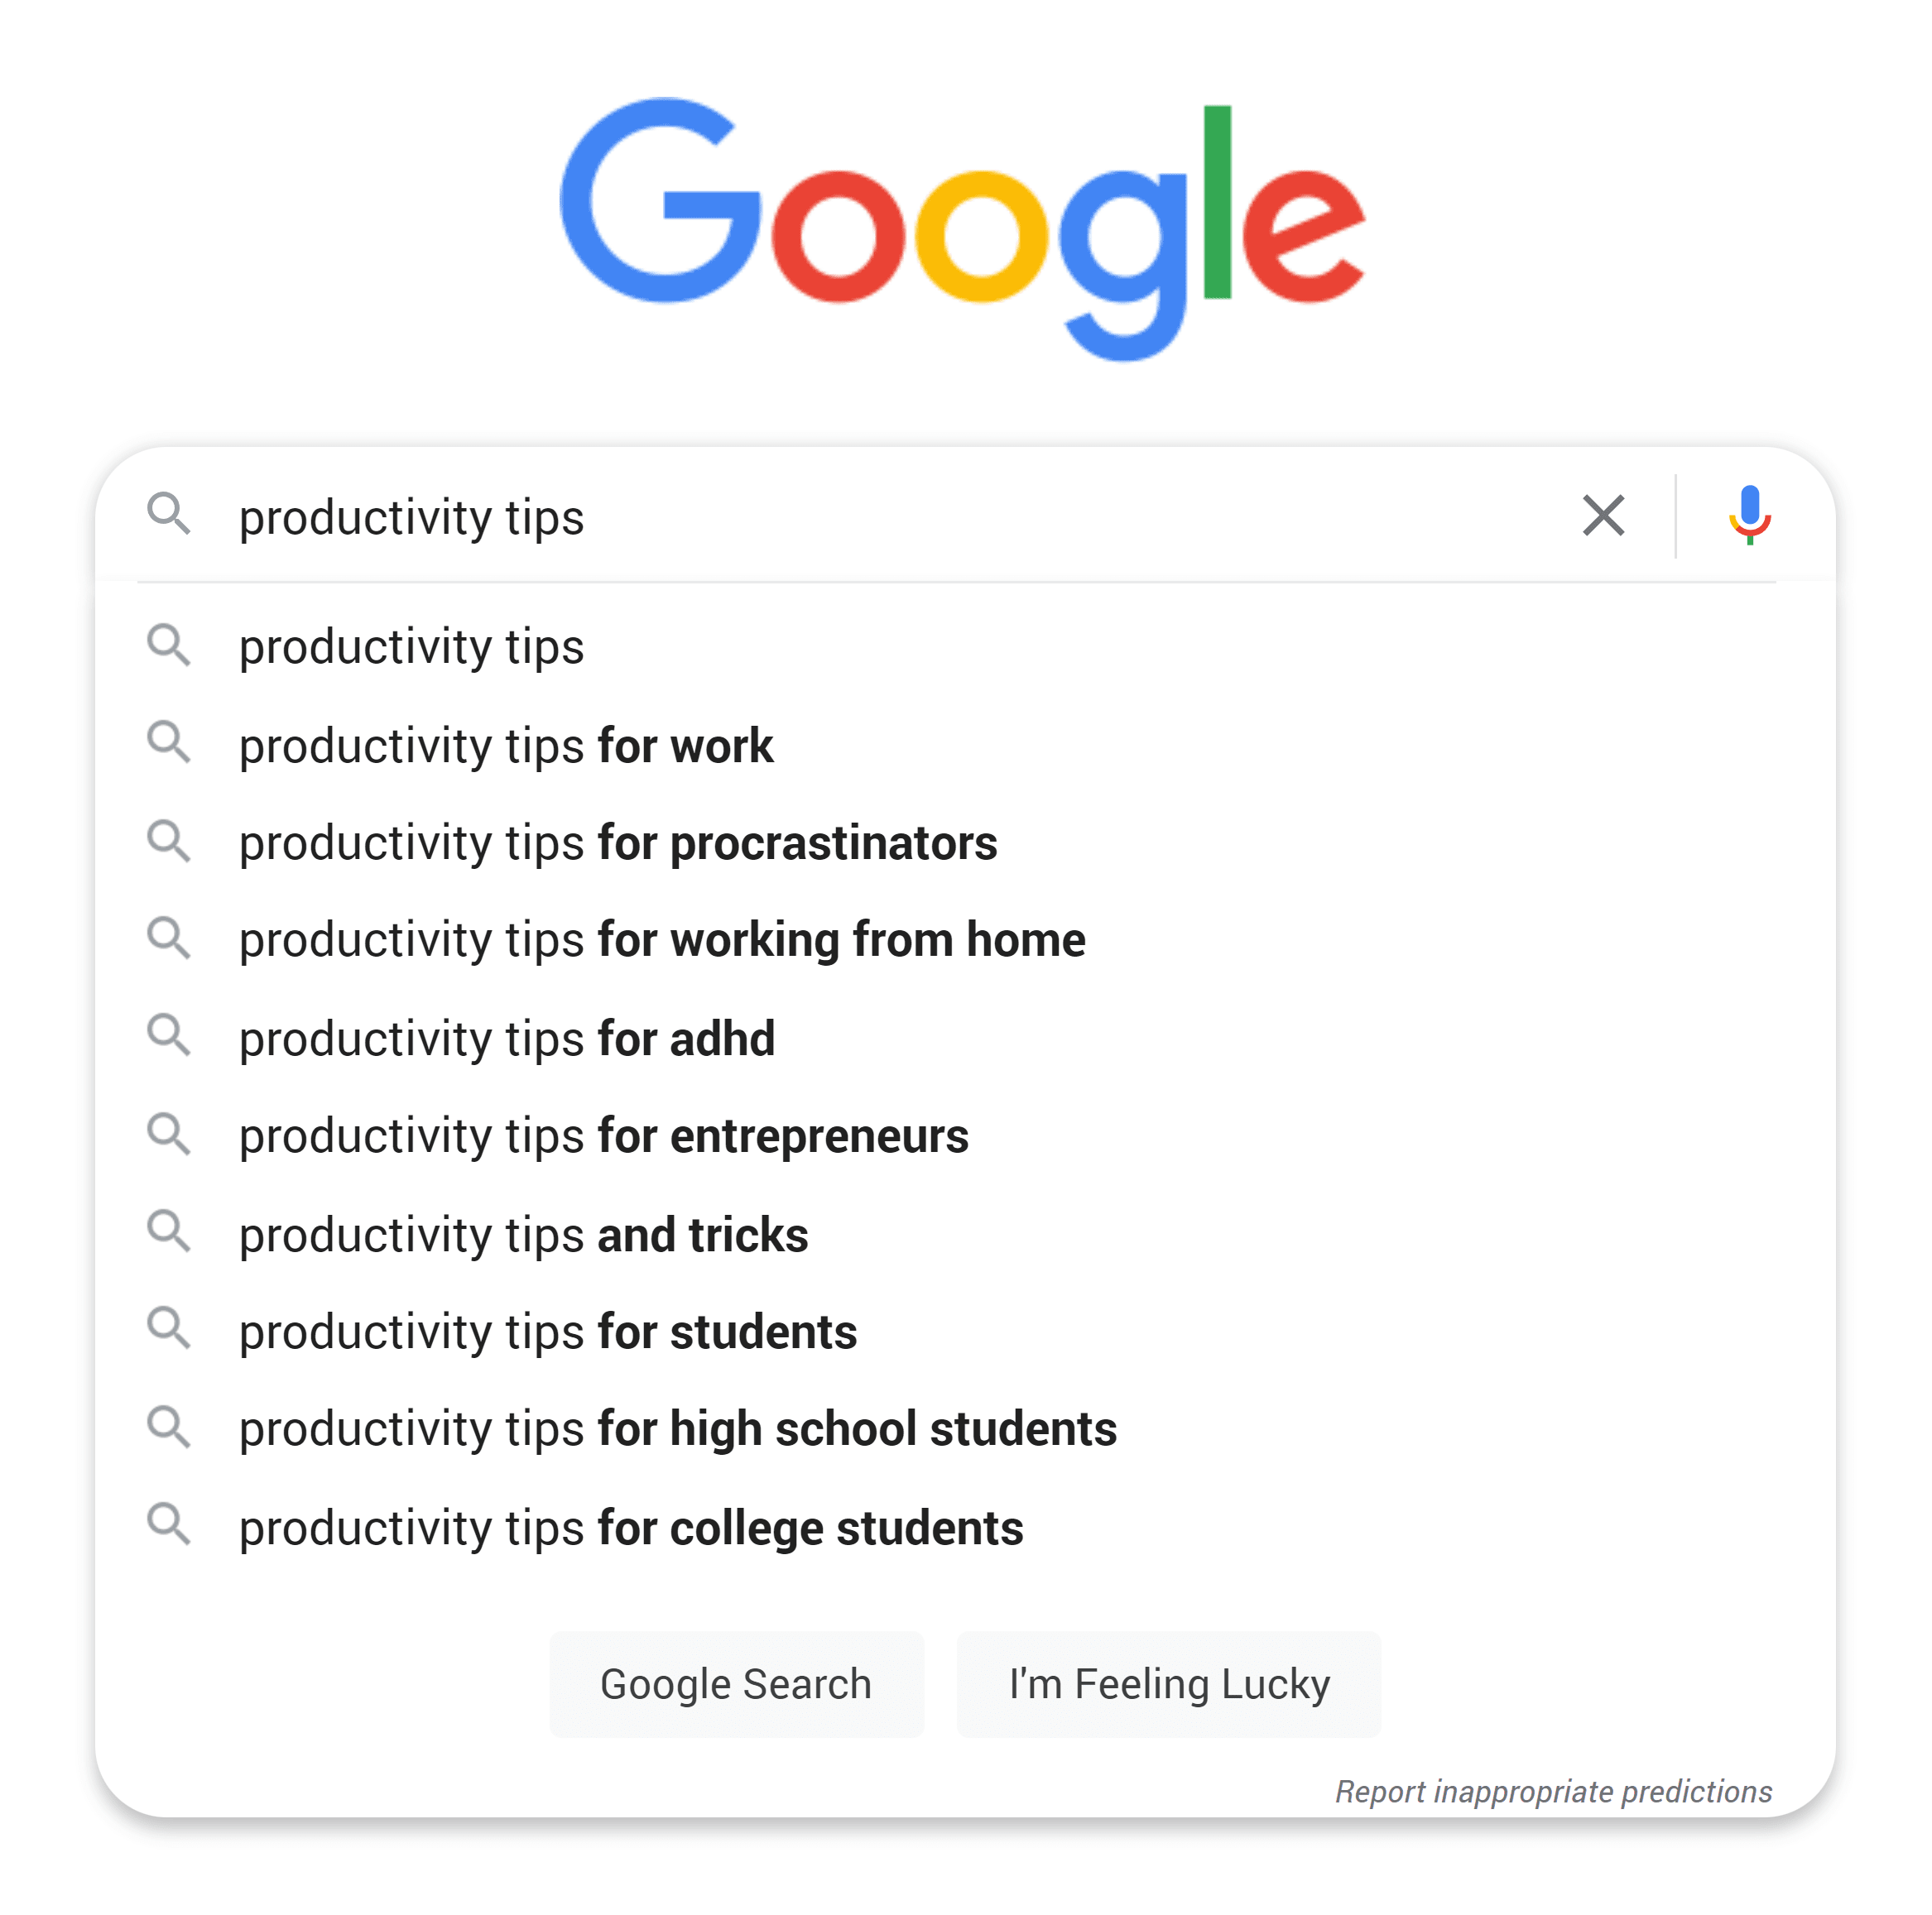Click the magnifier icon beside 'for college students' suggestion
The image size is (1932, 1915).
(169, 1525)
